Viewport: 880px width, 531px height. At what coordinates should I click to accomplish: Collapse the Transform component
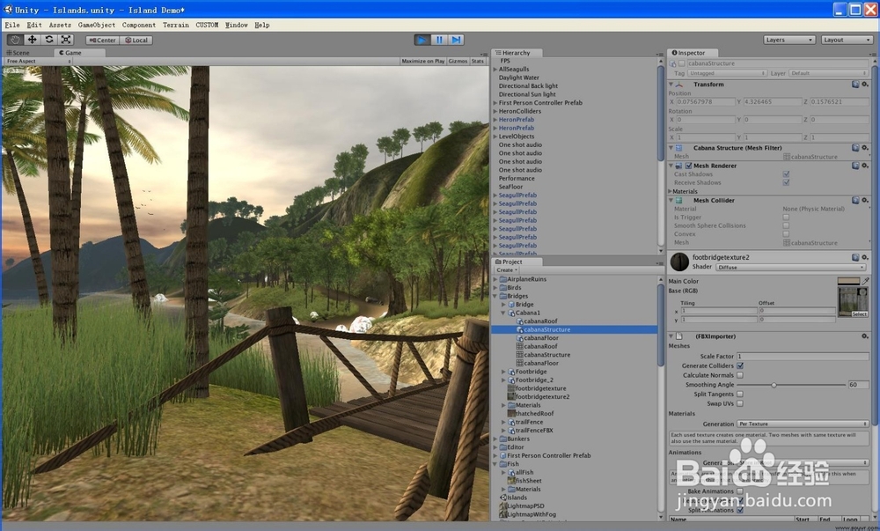coord(671,85)
